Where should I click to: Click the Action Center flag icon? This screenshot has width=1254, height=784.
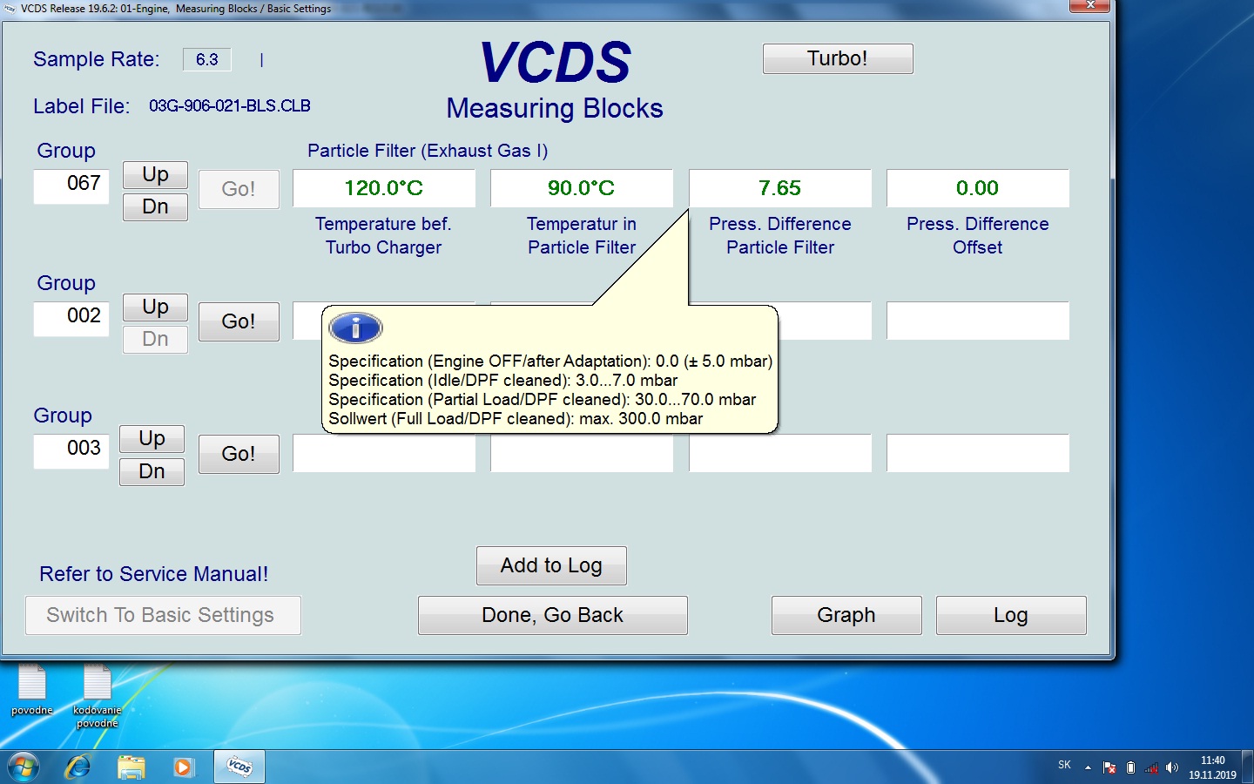[x=1109, y=767]
